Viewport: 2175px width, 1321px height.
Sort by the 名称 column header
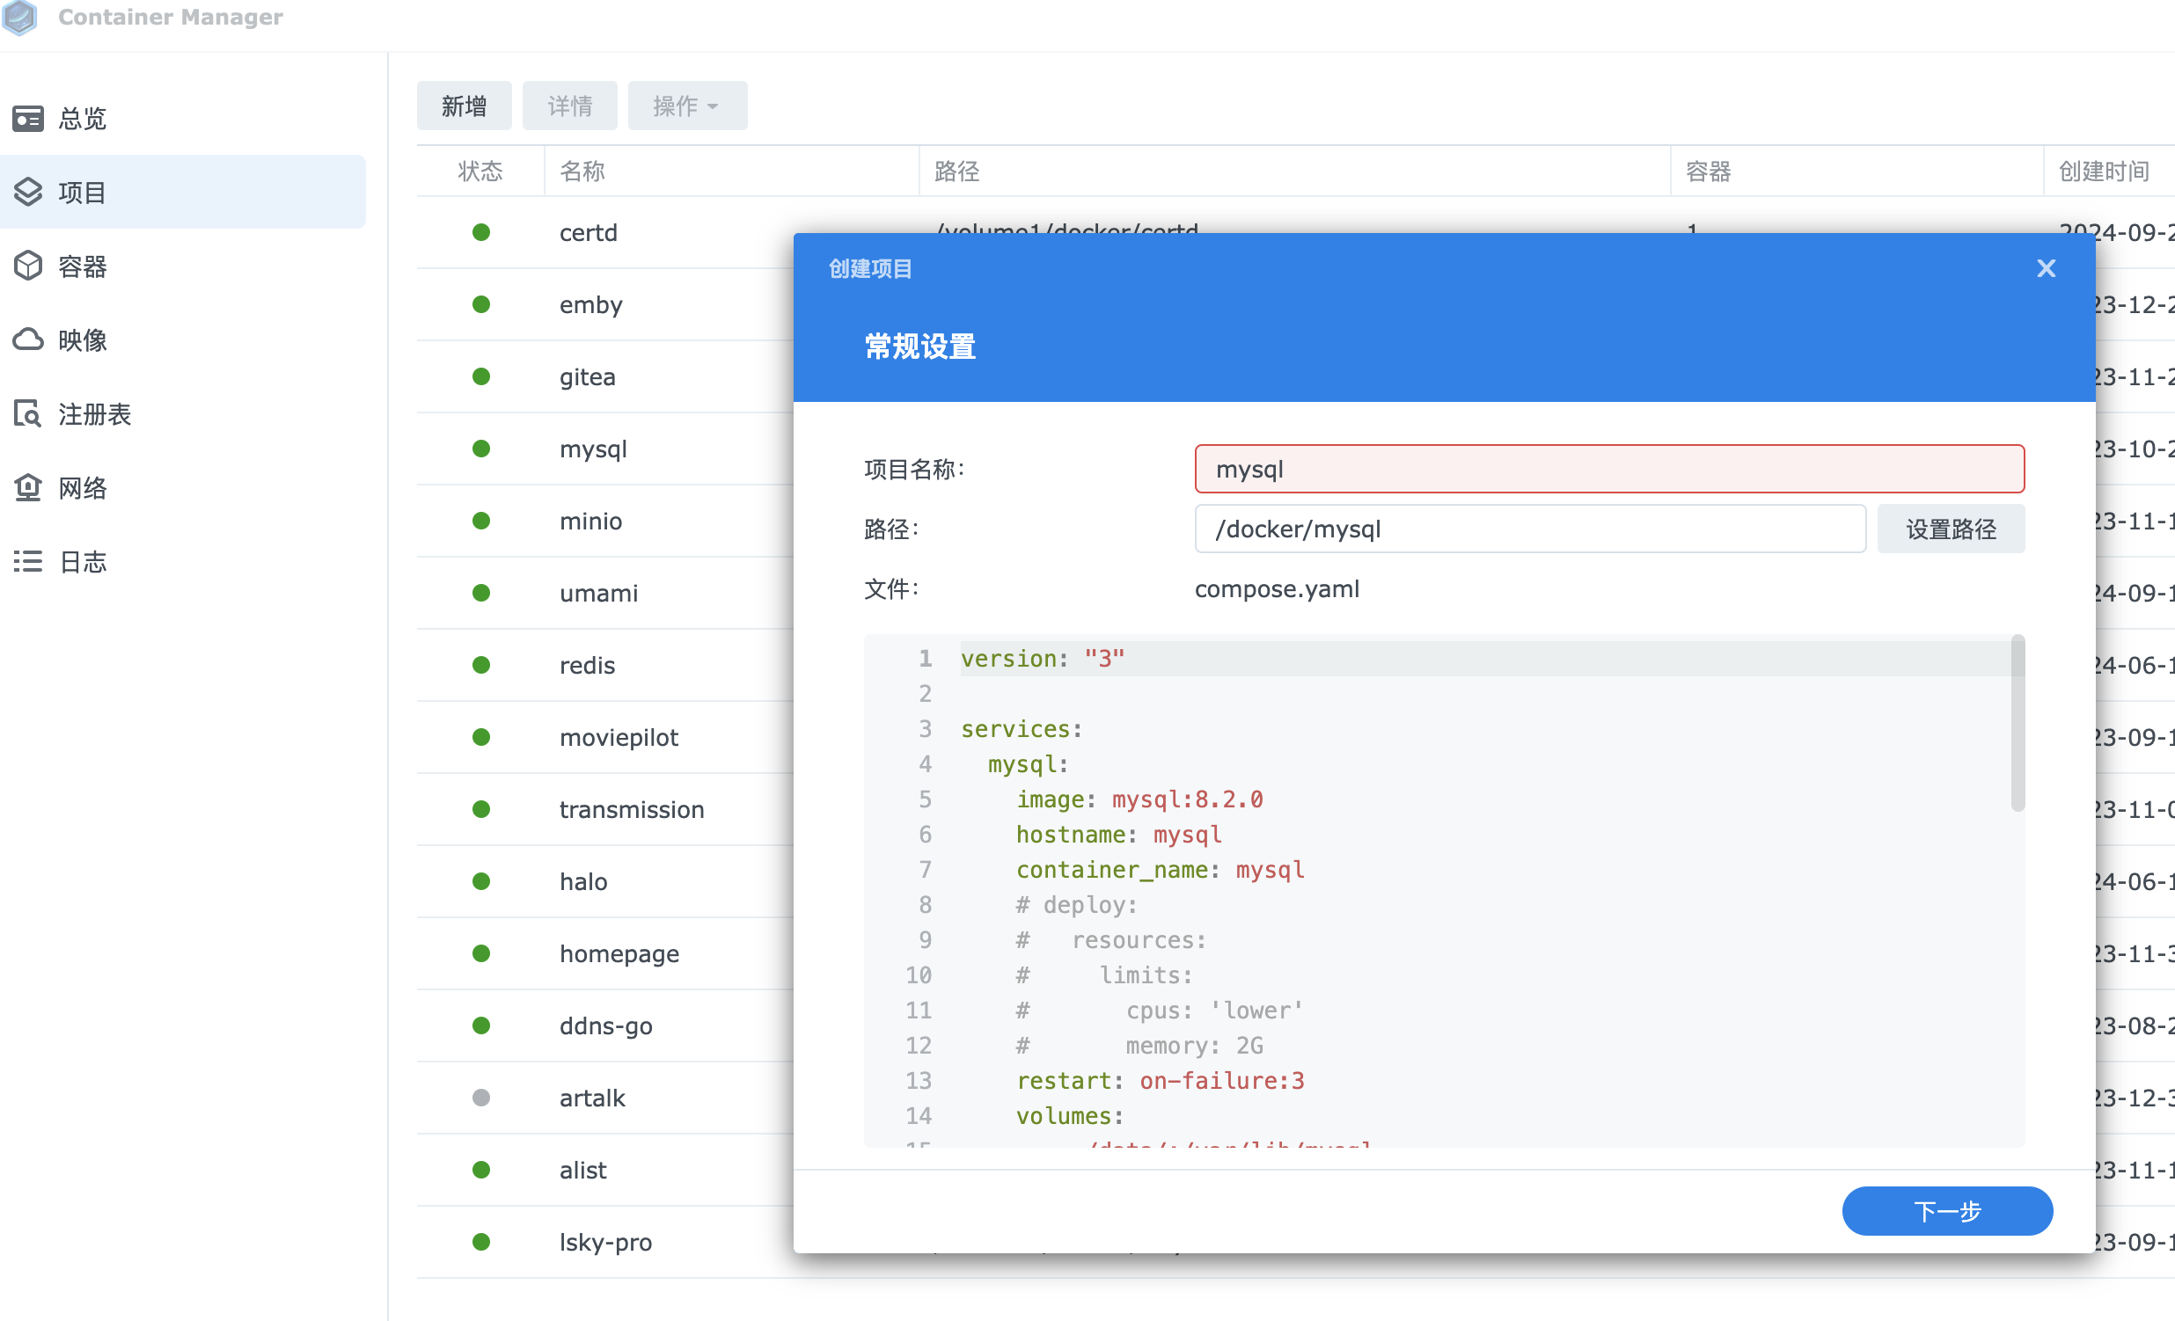[x=582, y=172]
